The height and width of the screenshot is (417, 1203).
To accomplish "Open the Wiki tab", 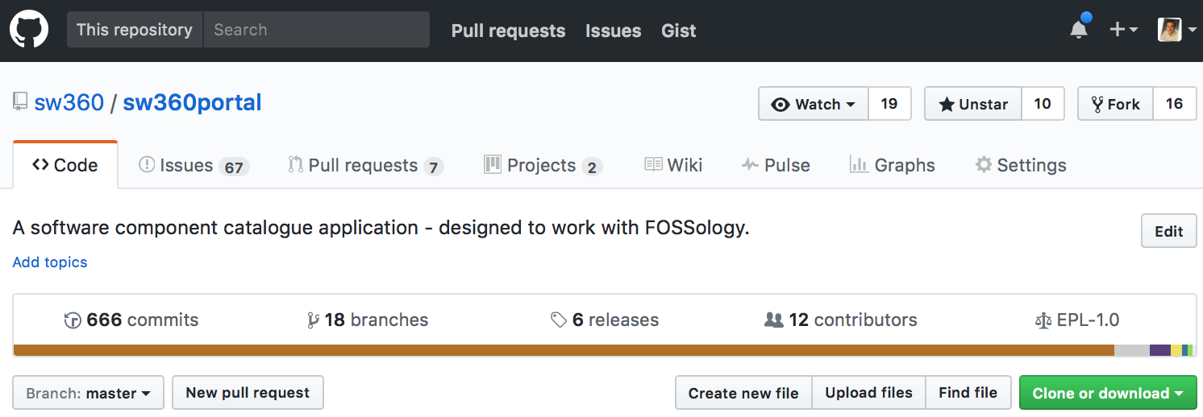I will pyautogui.click(x=674, y=166).
